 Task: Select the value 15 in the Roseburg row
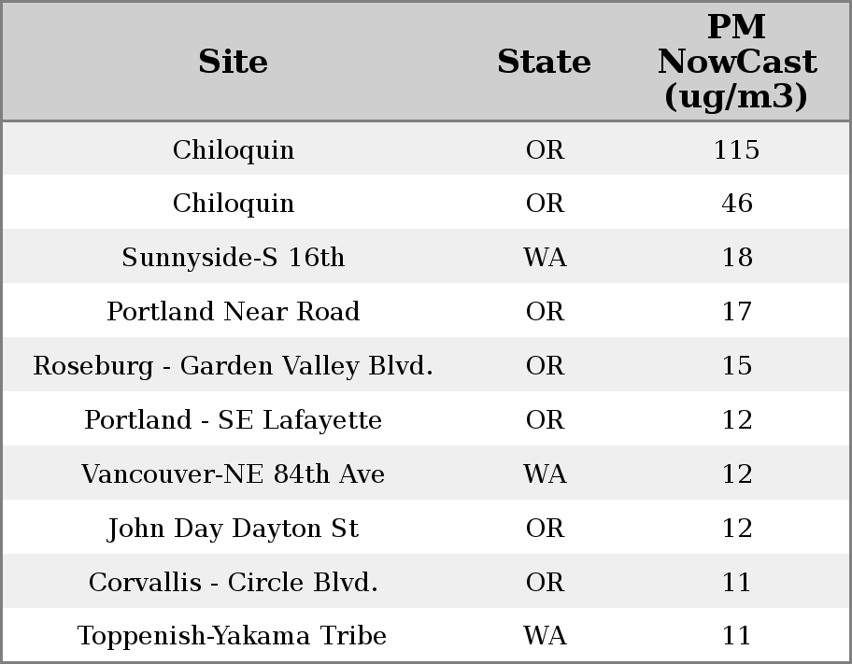(x=736, y=366)
